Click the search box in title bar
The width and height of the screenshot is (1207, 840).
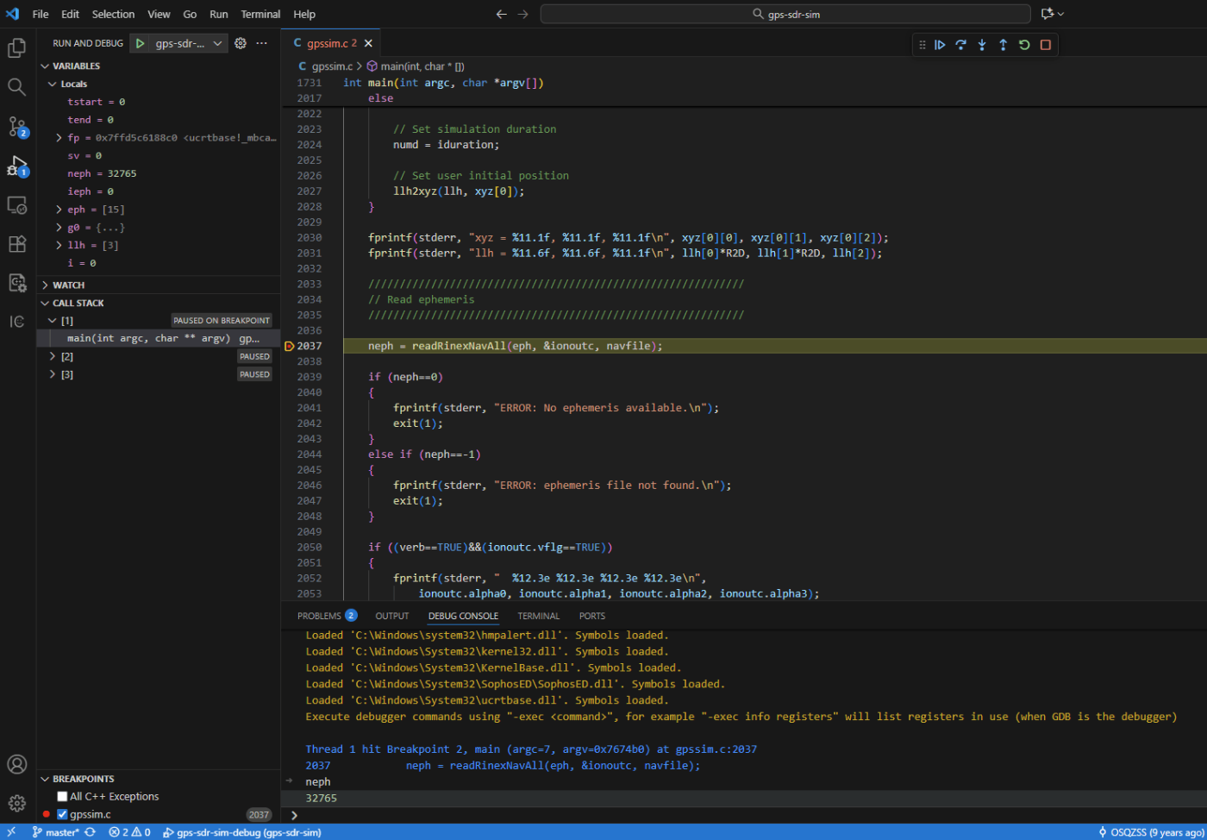click(x=785, y=14)
